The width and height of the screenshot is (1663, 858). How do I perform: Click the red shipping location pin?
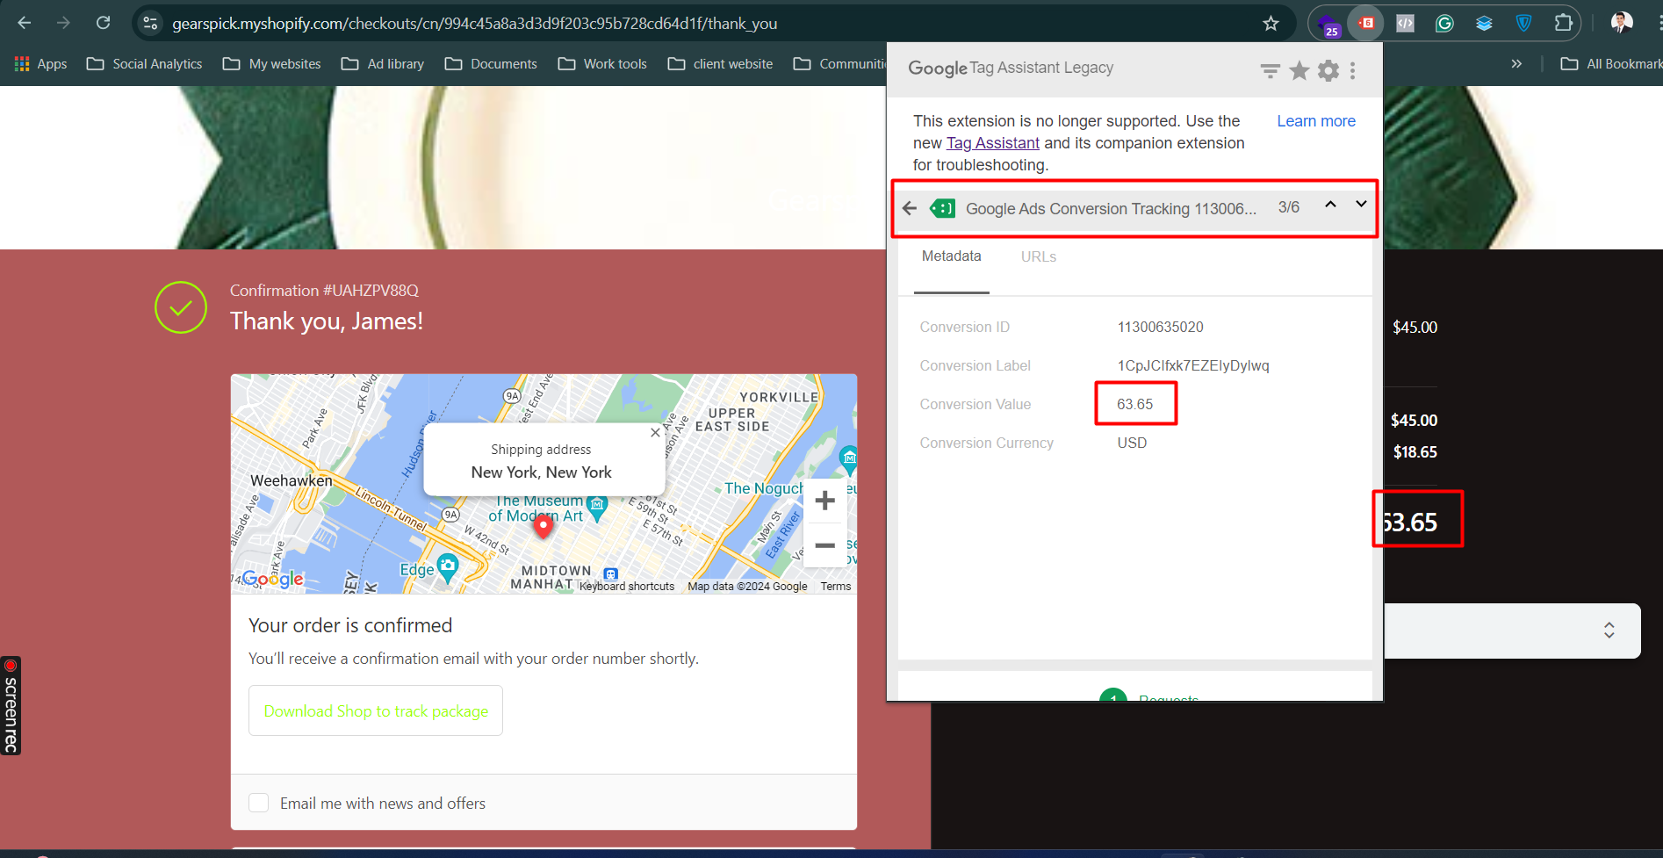(x=544, y=525)
